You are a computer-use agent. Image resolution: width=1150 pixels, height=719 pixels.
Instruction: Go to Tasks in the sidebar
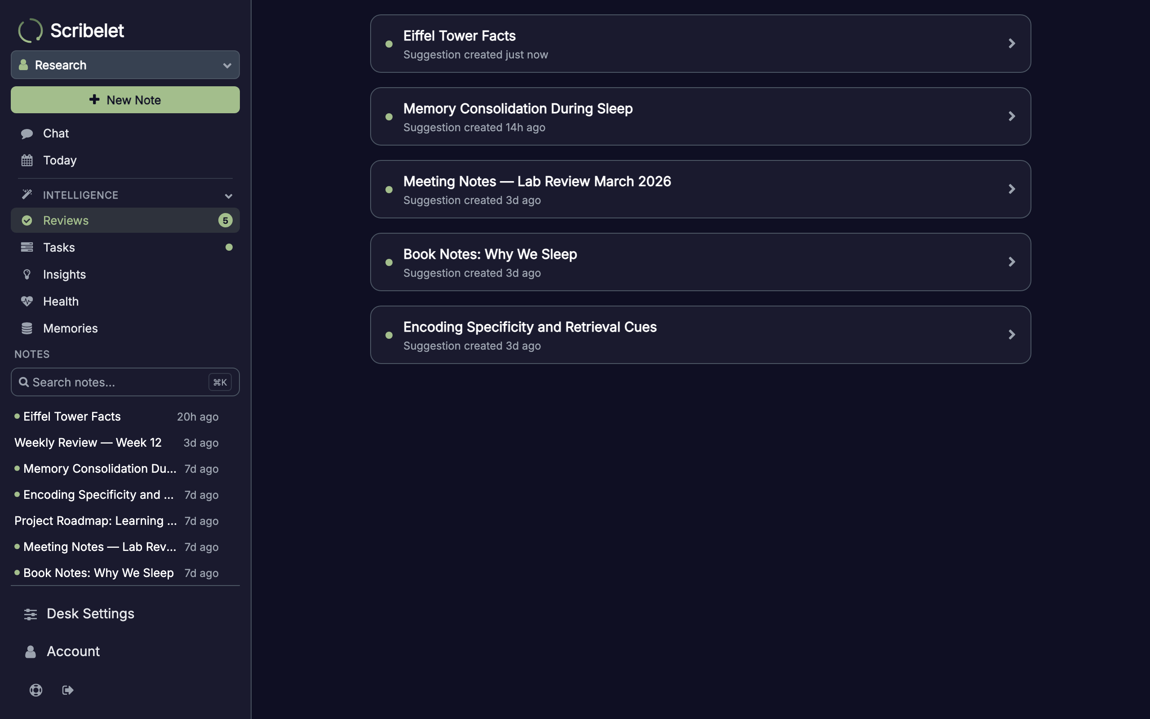pyautogui.click(x=125, y=247)
